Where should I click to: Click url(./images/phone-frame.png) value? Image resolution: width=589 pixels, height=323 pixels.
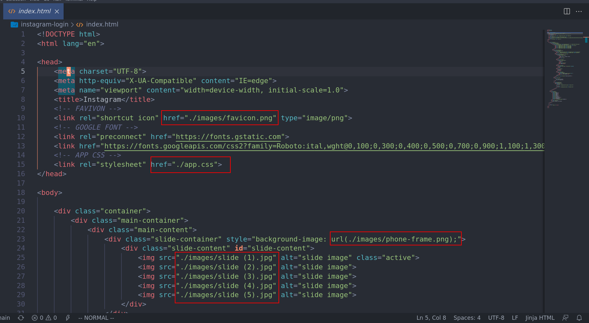[392, 239]
